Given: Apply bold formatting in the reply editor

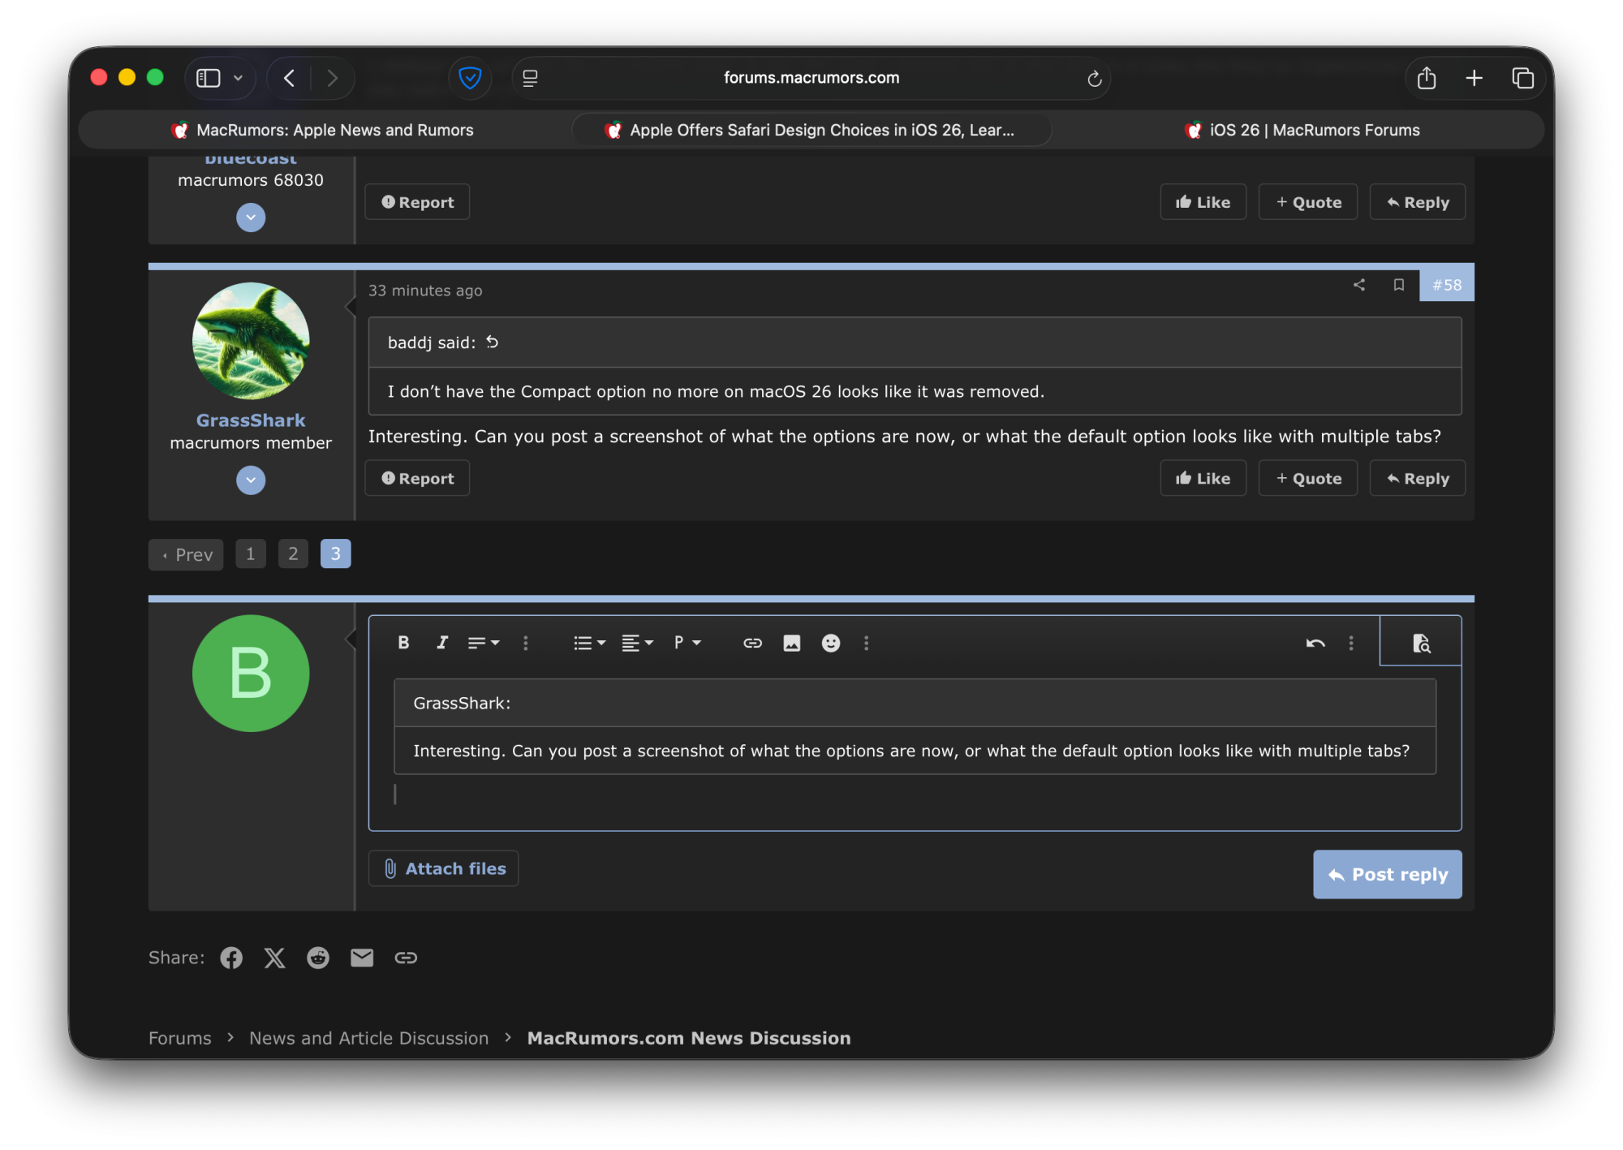Looking at the screenshot, I should [x=403, y=643].
